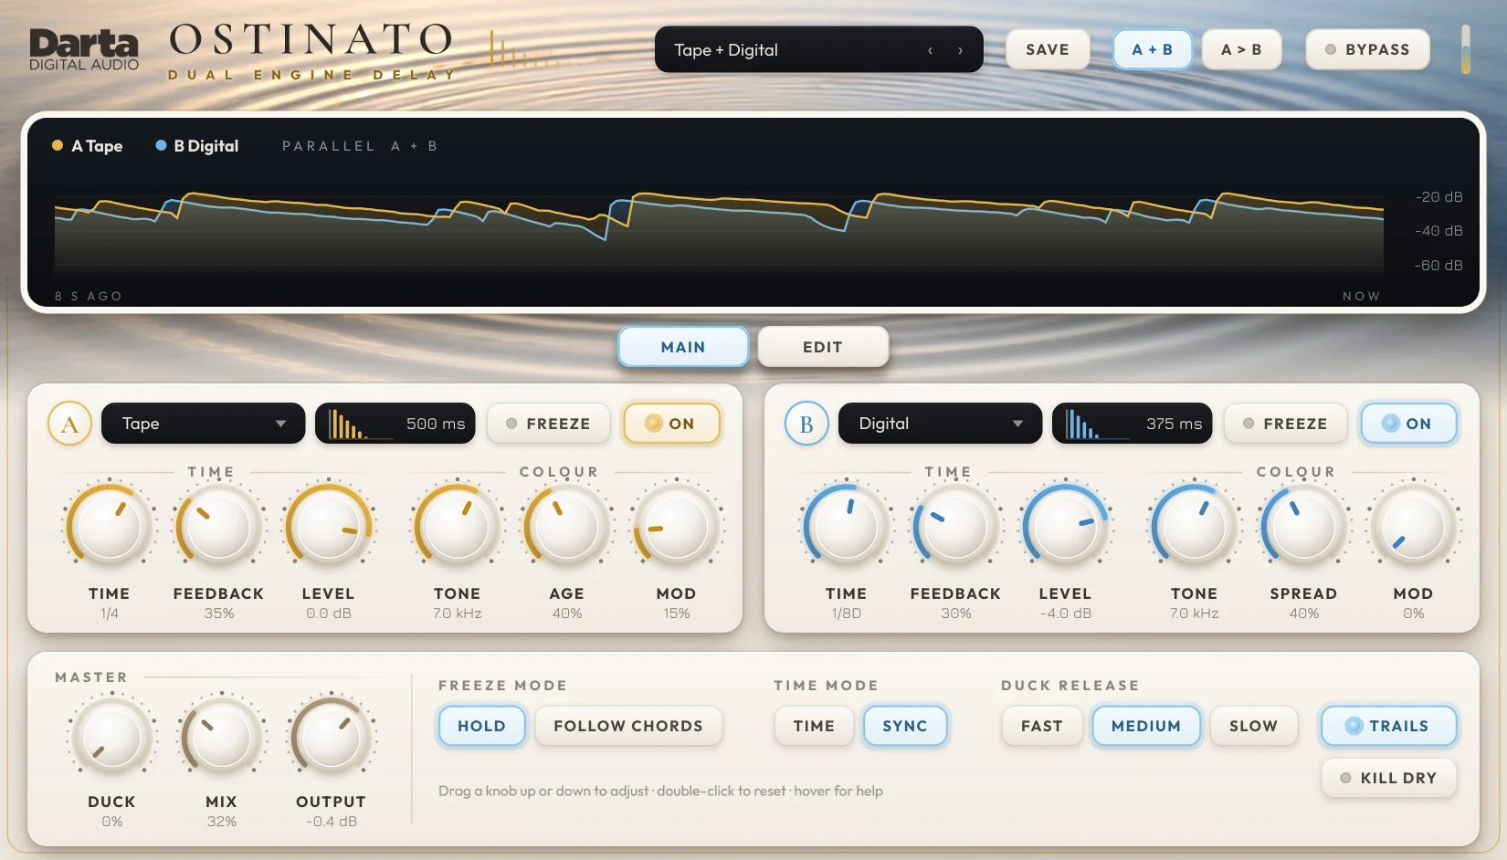Click the engine A circle badge
The width and height of the screenshot is (1507, 860).
point(69,424)
